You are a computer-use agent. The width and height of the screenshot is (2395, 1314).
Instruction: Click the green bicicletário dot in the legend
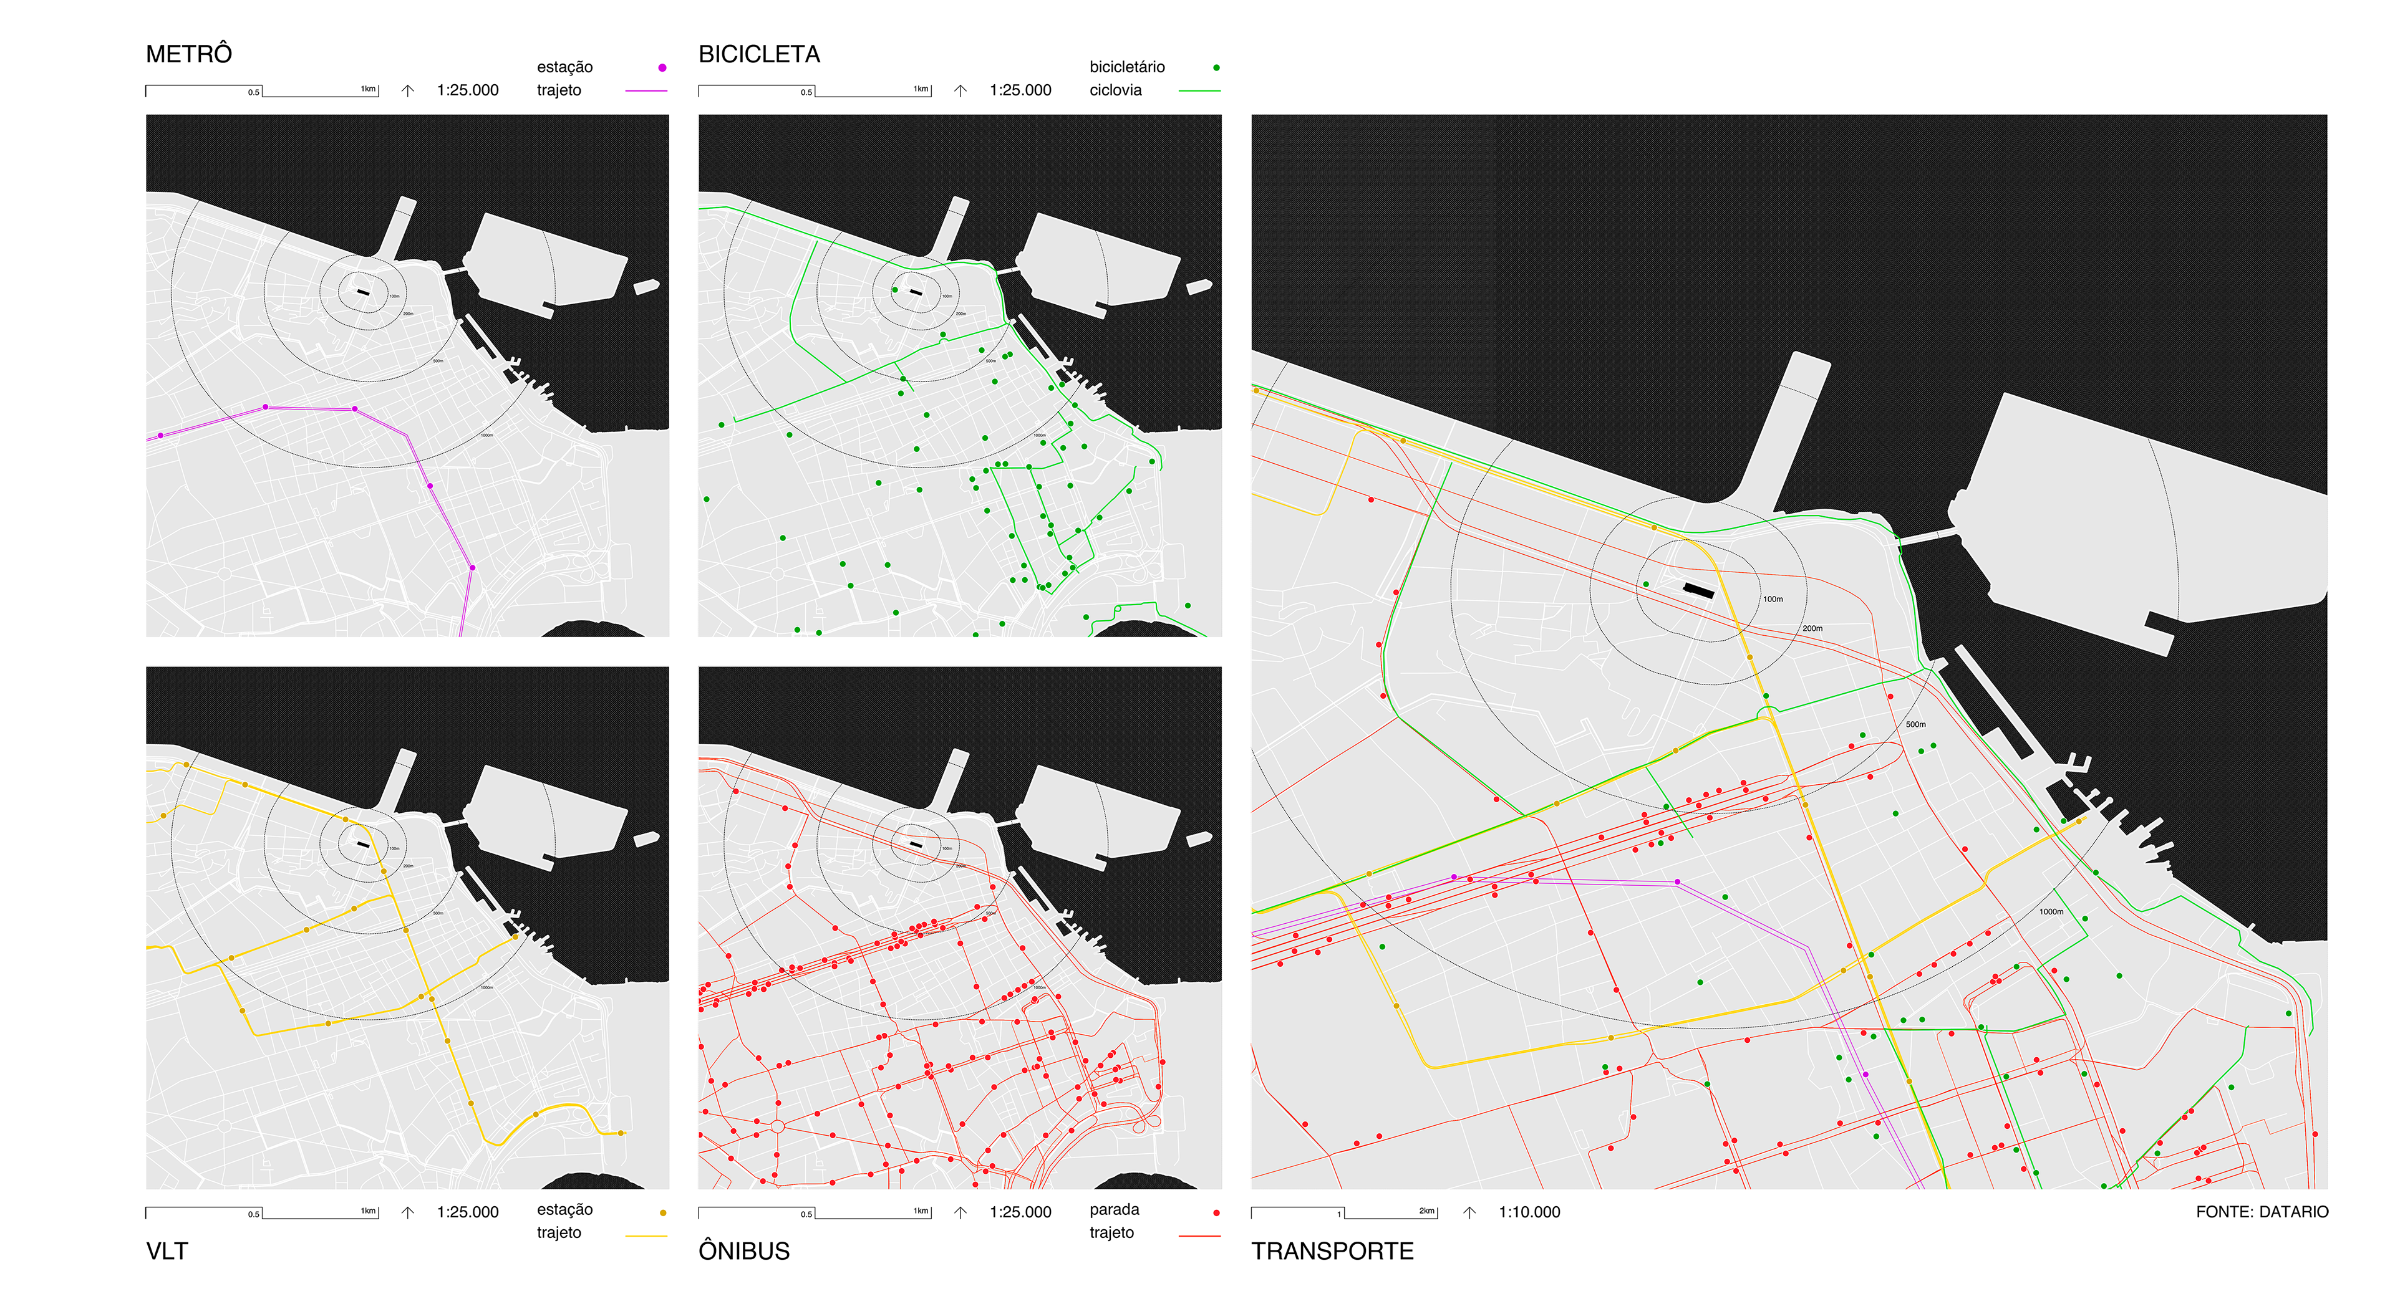tap(1216, 68)
